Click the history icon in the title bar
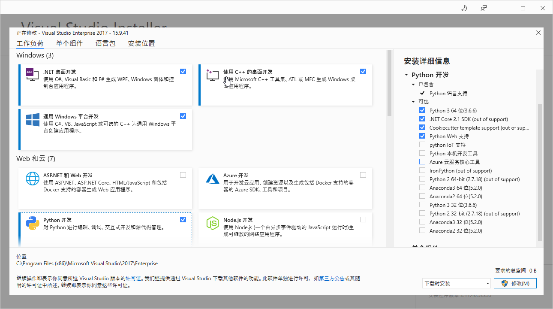 tap(464, 8)
